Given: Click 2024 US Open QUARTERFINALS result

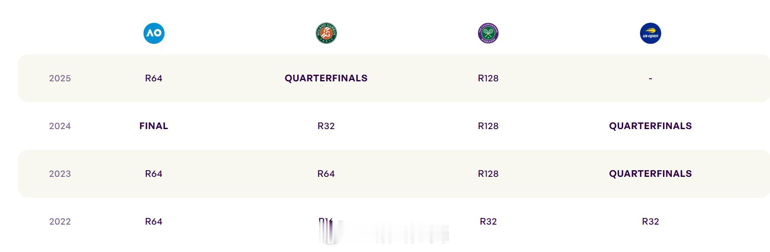Looking at the screenshot, I should pyautogui.click(x=651, y=126).
